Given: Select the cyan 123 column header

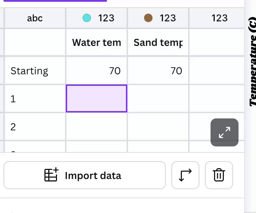Looking at the screenshot, I should (97, 18).
